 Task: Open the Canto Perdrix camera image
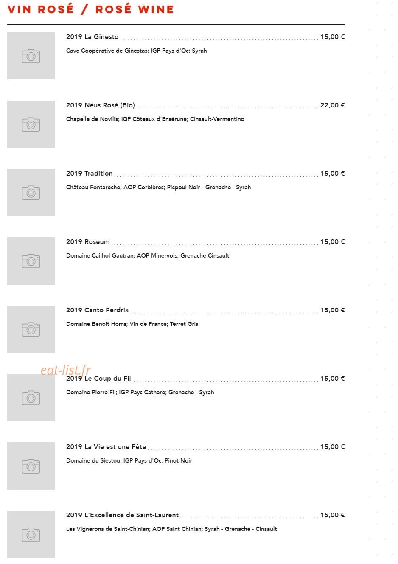tap(31, 329)
